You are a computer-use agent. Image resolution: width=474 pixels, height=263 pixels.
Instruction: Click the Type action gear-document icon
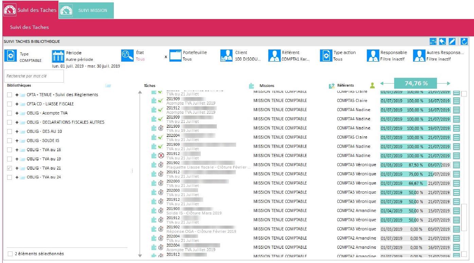pyautogui.click(x=326, y=56)
